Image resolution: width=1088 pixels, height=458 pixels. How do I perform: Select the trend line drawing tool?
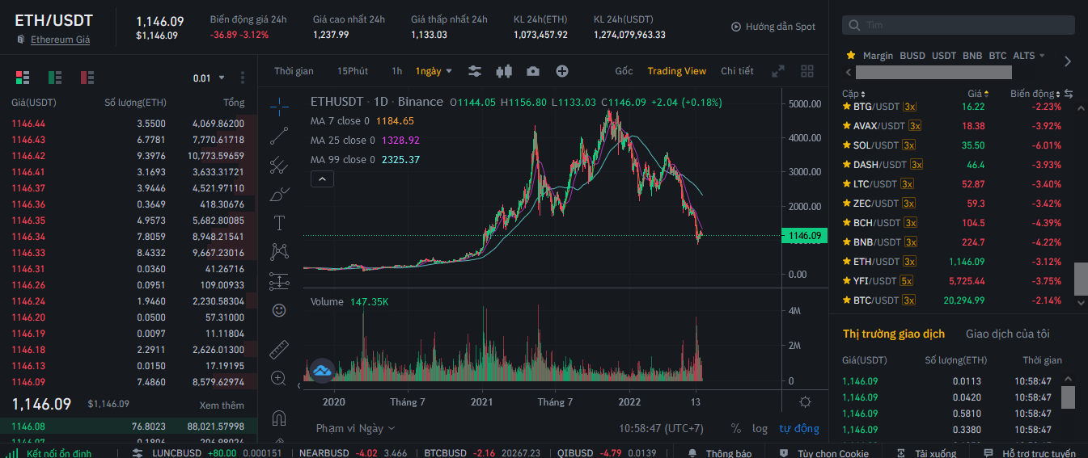tap(279, 135)
